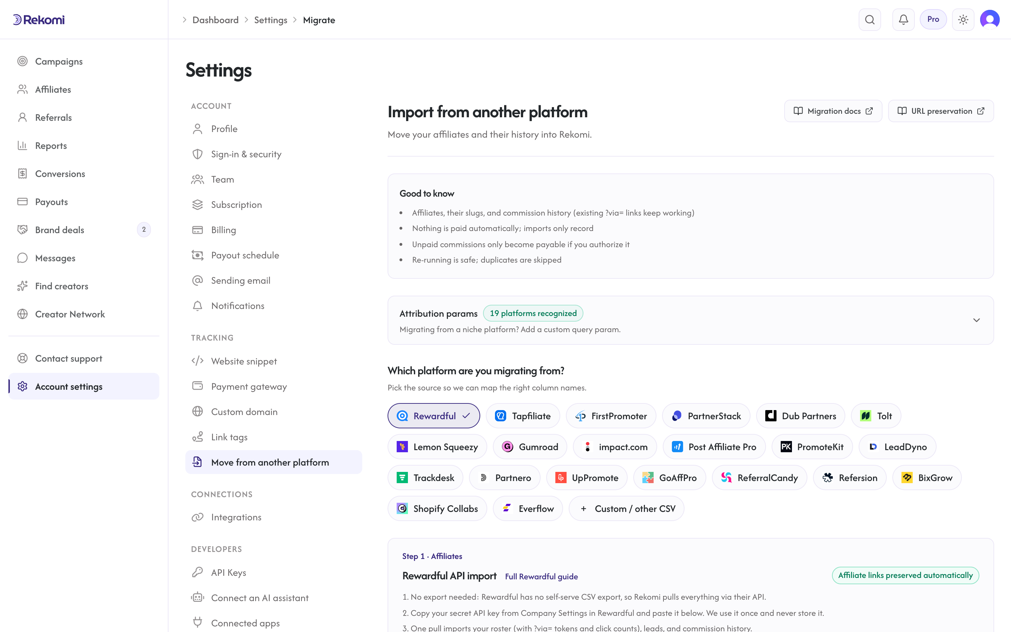Click the Connect an AI assistant icon
This screenshot has width=1011, height=632.
198,597
